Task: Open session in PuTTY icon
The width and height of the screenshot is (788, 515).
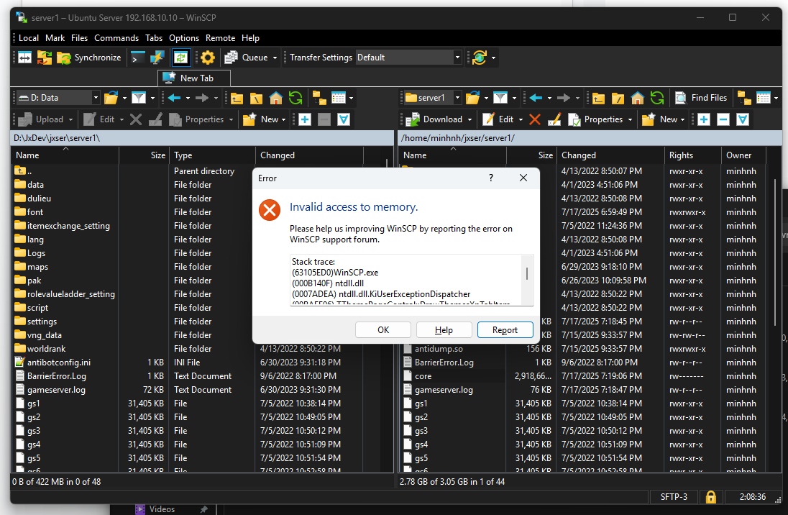Action: (x=157, y=58)
